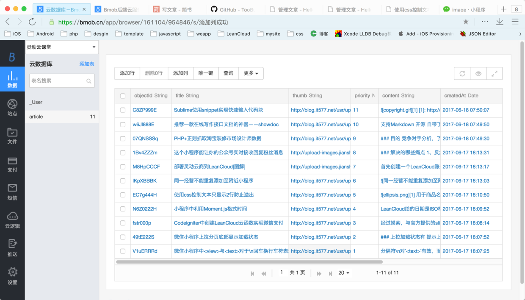Open the browser hamburger menu
525x300 pixels.
515,22
